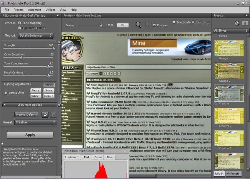250x179 pixels.
Task: Toggle the Preview checkbox
Action: (x=154, y=25)
